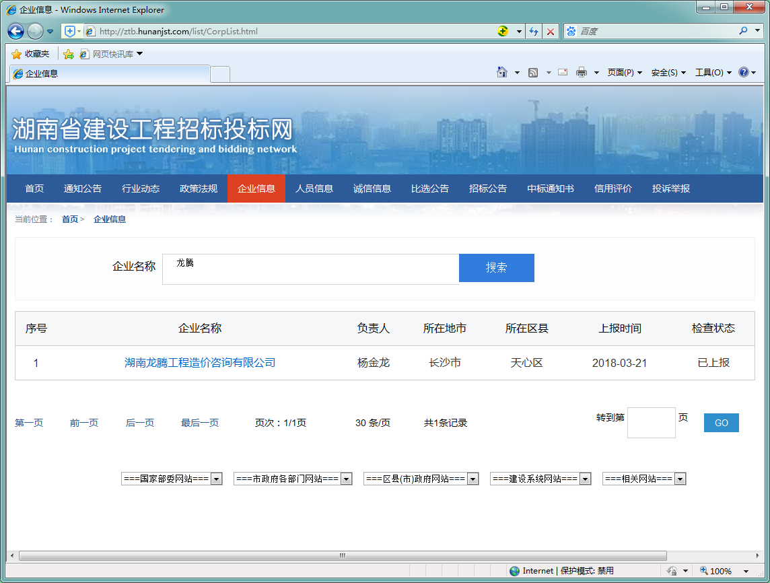The image size is (770, 583).
Task: Click the Print icon in command bar
Action: [x=581, y=73]
